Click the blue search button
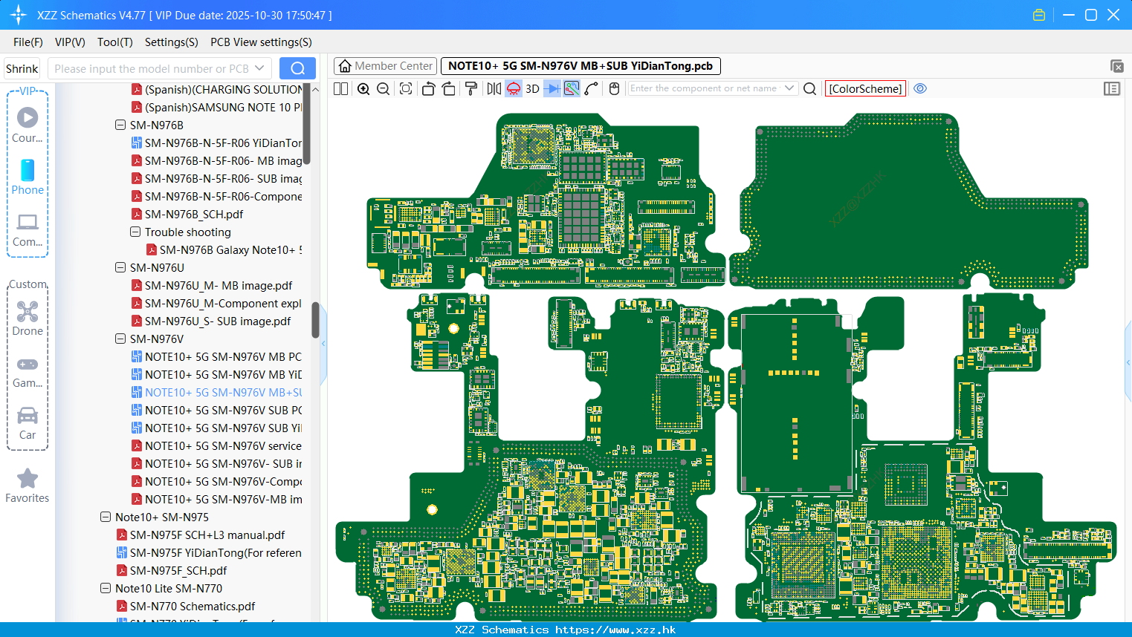 point(297,68)
